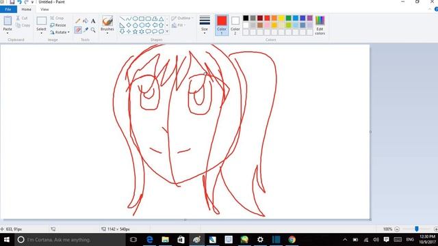Choose the Left arrow shape

155,25
